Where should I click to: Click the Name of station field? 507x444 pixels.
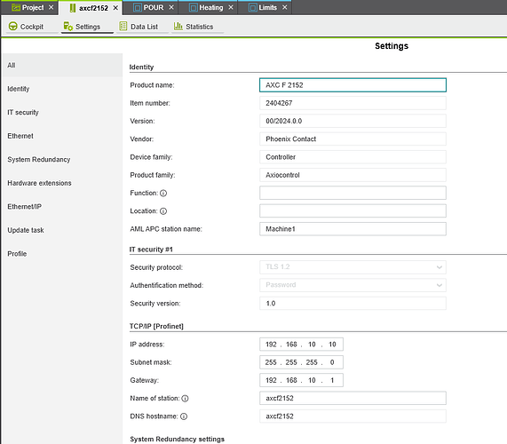tap(353, 399)
